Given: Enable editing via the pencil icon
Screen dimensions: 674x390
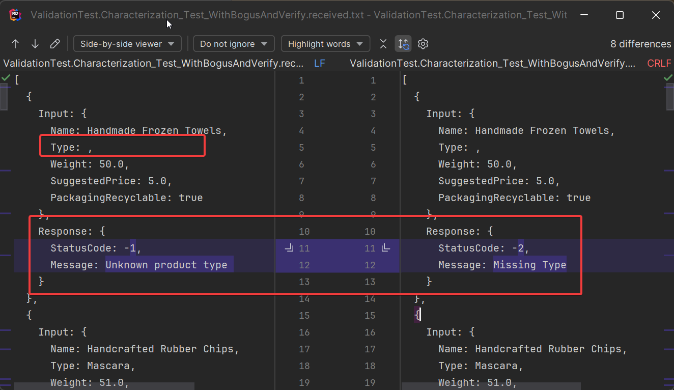Looking at the screenshot, I should tap(55, 44).
